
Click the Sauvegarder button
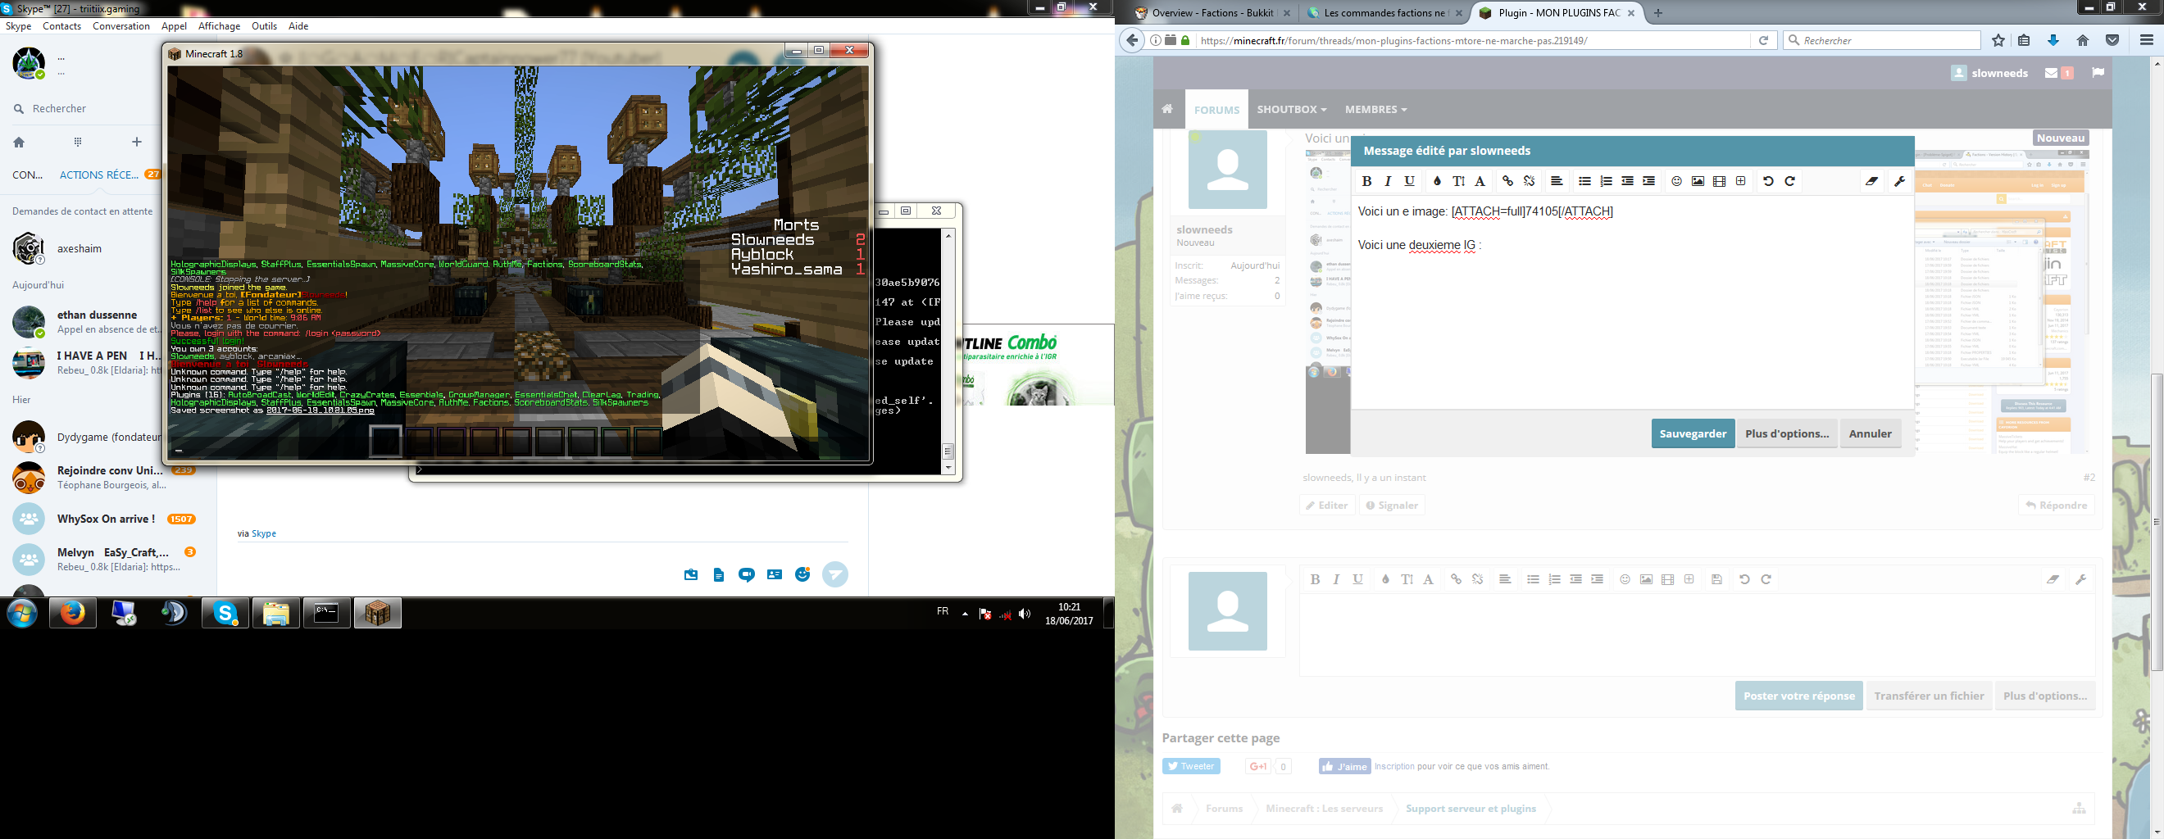(x=1693, y=433)
